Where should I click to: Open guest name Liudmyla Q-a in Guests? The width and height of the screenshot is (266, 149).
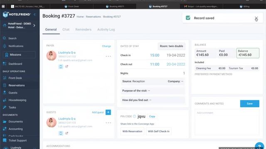(x=67, y=119)
